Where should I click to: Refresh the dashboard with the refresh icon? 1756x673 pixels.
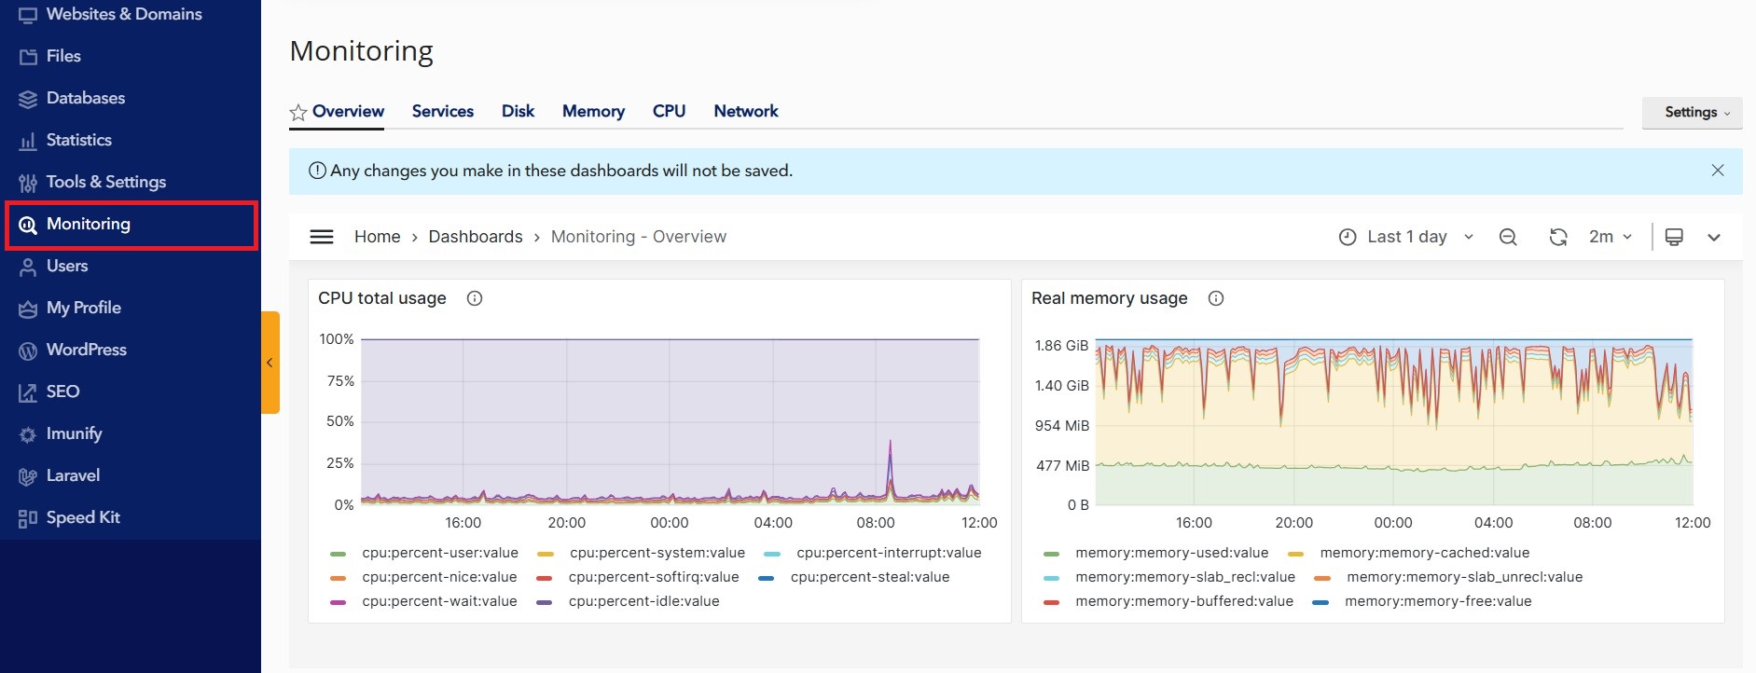click(1558, 237)
